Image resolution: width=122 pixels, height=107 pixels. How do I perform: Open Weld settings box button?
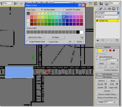117,84
